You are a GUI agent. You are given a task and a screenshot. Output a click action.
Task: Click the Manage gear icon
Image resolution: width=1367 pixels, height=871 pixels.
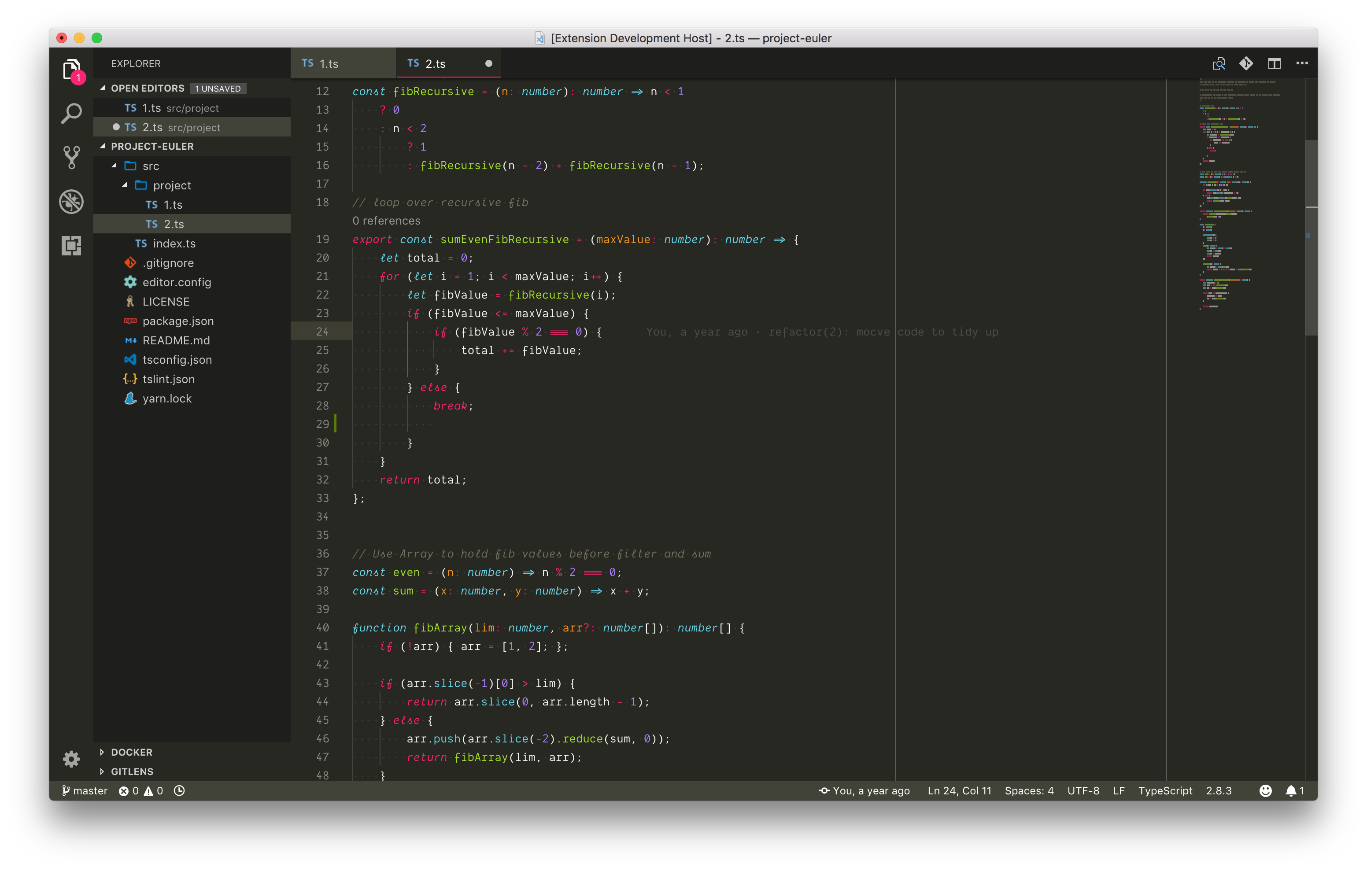click(71, 759)
